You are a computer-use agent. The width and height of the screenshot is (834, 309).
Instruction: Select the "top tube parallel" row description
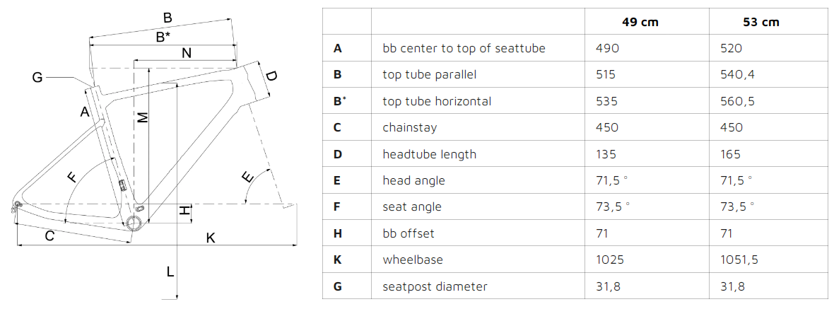pyautogui.click(x=429, y=74)
